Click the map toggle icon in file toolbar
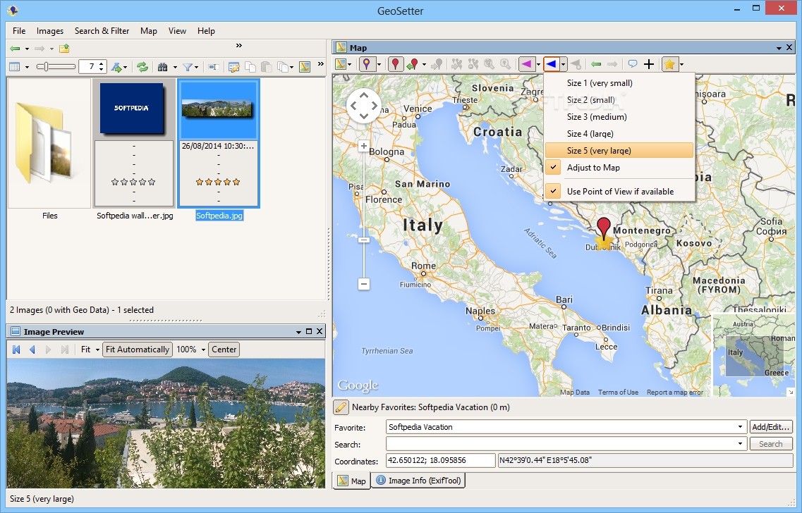 click(305, 66)
